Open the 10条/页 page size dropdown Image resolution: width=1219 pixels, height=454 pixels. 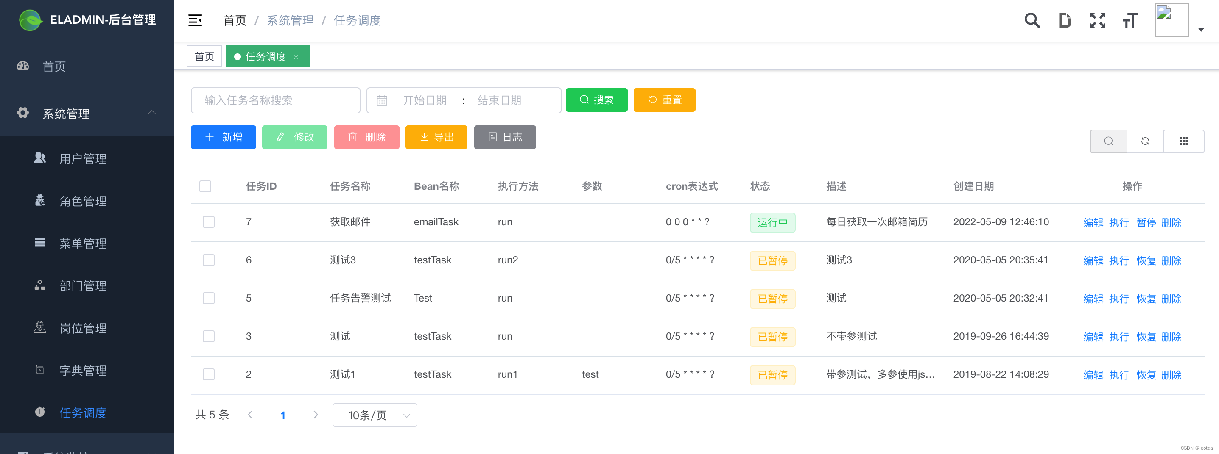pyautogui.click(x=375, y=415)
